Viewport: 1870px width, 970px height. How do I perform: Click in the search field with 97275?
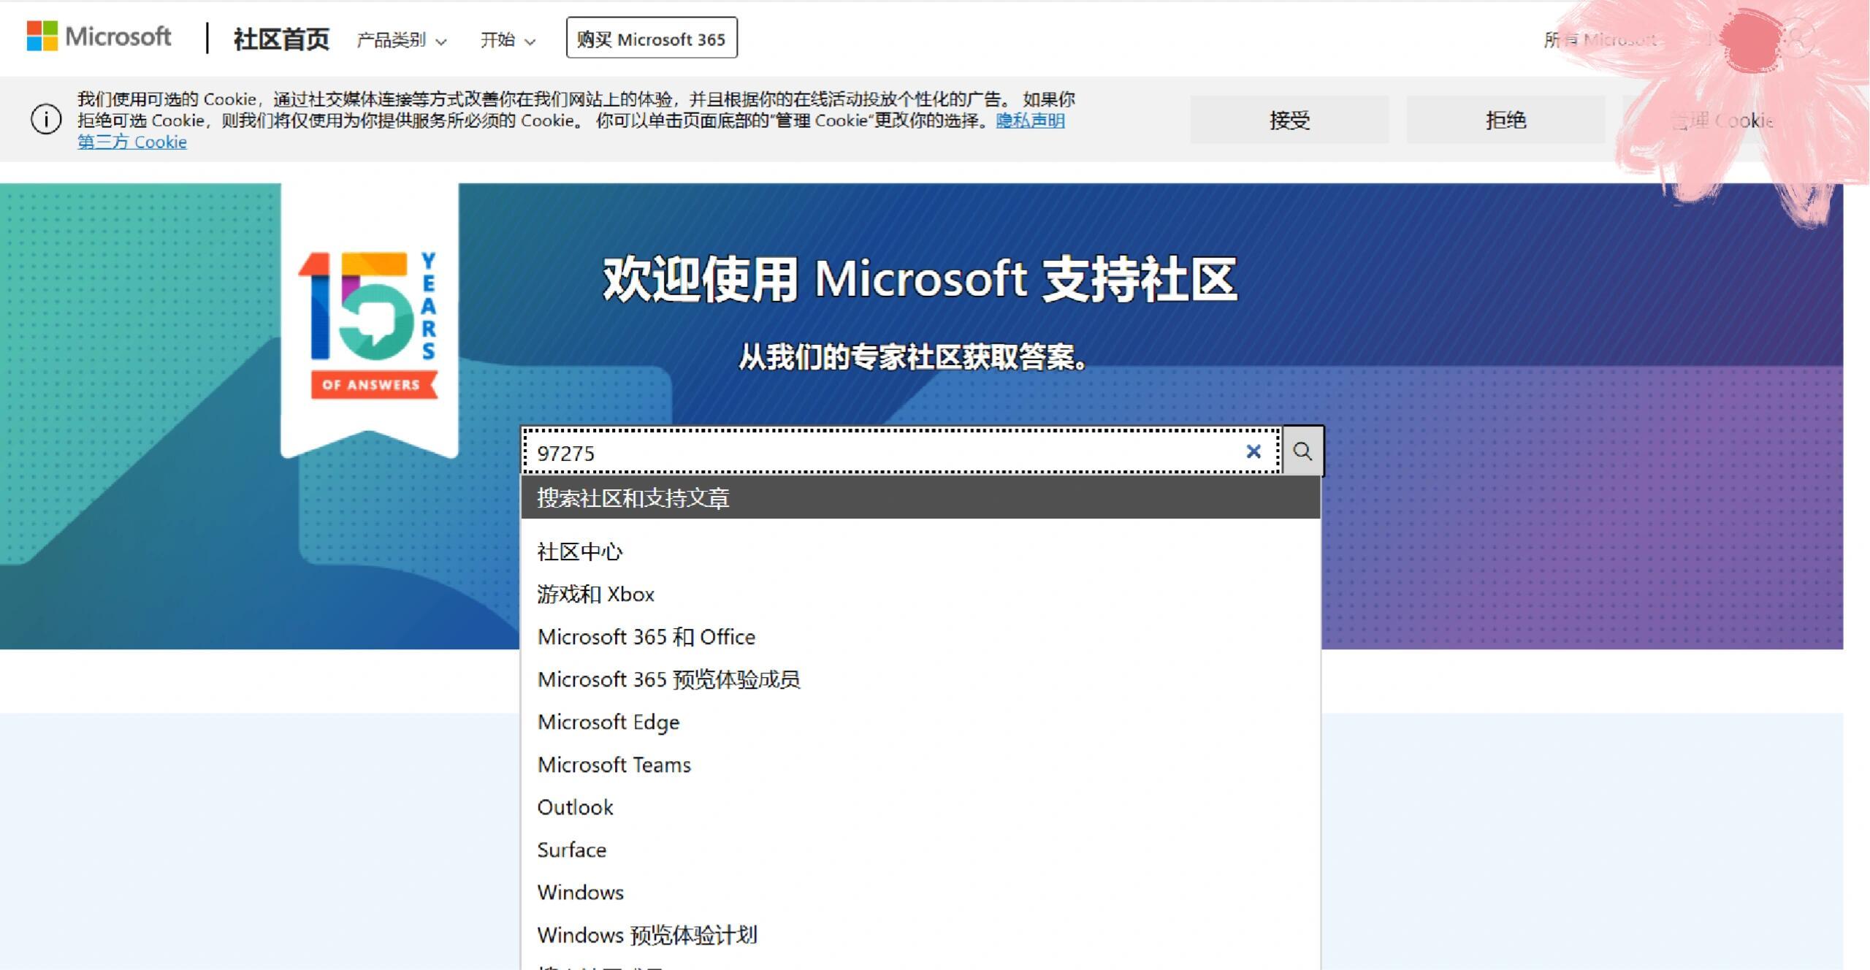877,453
